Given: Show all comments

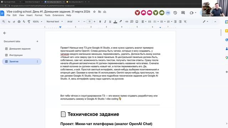Looking at the screenshot, I should tap(183, 13).
